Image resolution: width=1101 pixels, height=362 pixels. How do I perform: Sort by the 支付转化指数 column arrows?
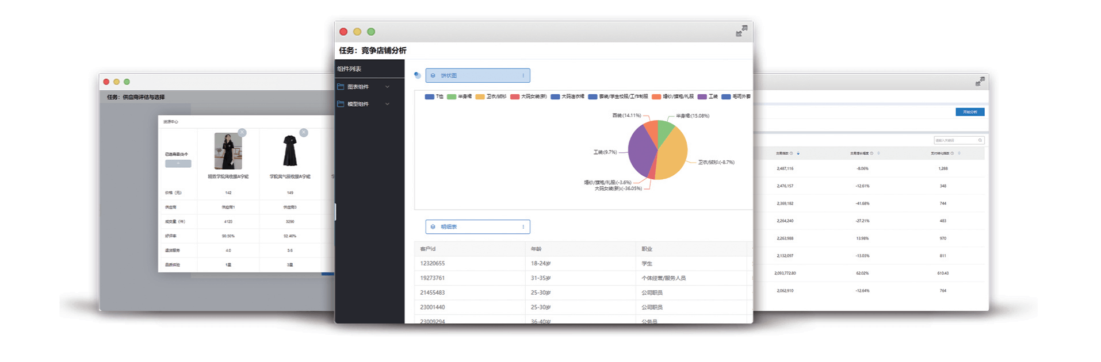click(959, 153)
